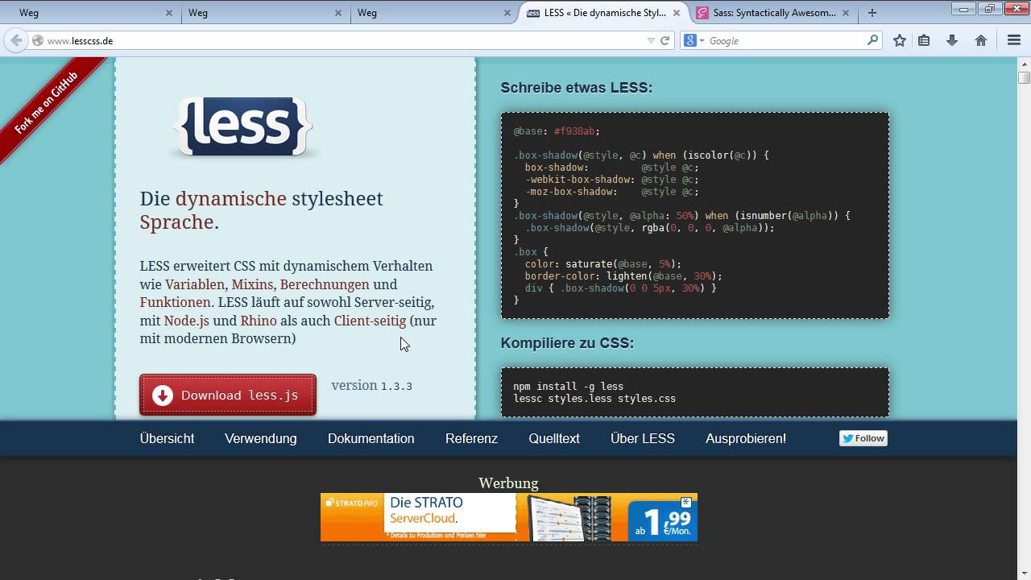Open a new tab with plus button
This screenshot has height=580, width=1031.
click(x=872, y=13)
